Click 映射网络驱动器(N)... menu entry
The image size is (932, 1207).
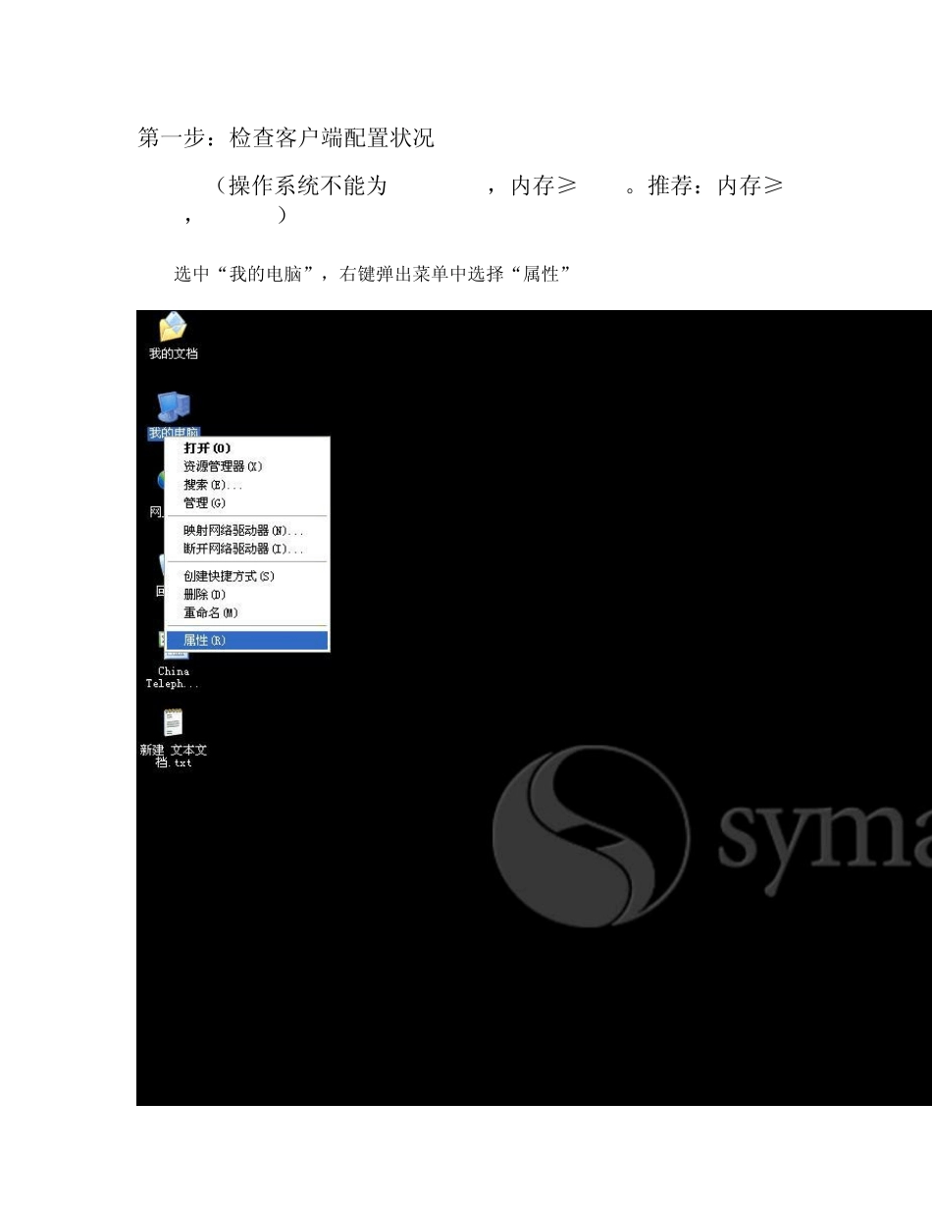coord(246,531)
